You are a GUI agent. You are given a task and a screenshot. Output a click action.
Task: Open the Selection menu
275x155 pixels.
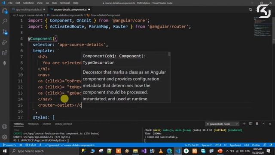[x=28, y=3]
